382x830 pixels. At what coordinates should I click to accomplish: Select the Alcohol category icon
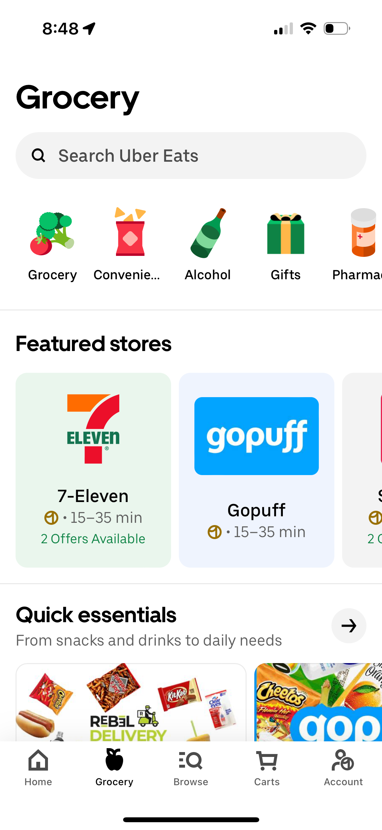[207, 235]
